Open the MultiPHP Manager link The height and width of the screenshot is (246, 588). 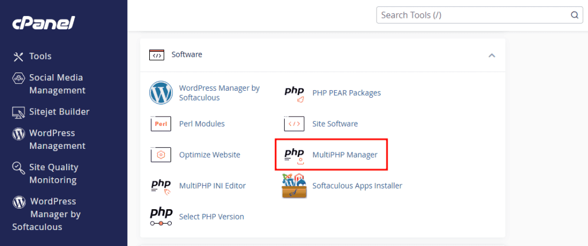coord(345,155)
